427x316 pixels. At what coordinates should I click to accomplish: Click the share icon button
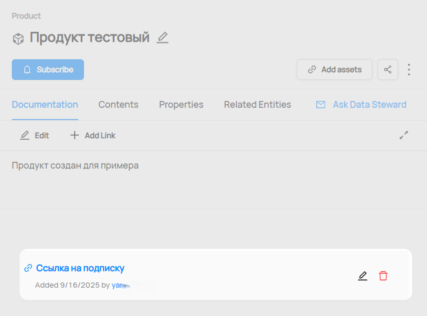388,70
